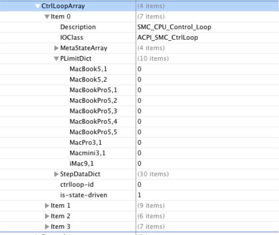
Task: Click the (7 items) count for Item 3
Action: [151, 227]
